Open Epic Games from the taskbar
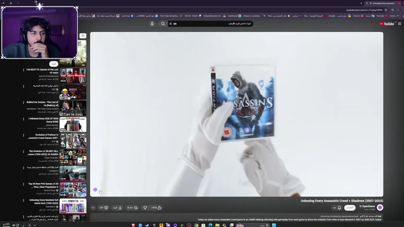Screen dimensions: 404x227 click(x=154, y=225)
